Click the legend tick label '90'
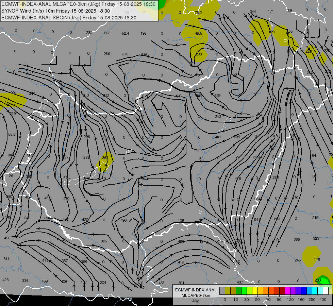333x306 pixels. point(279,300)
